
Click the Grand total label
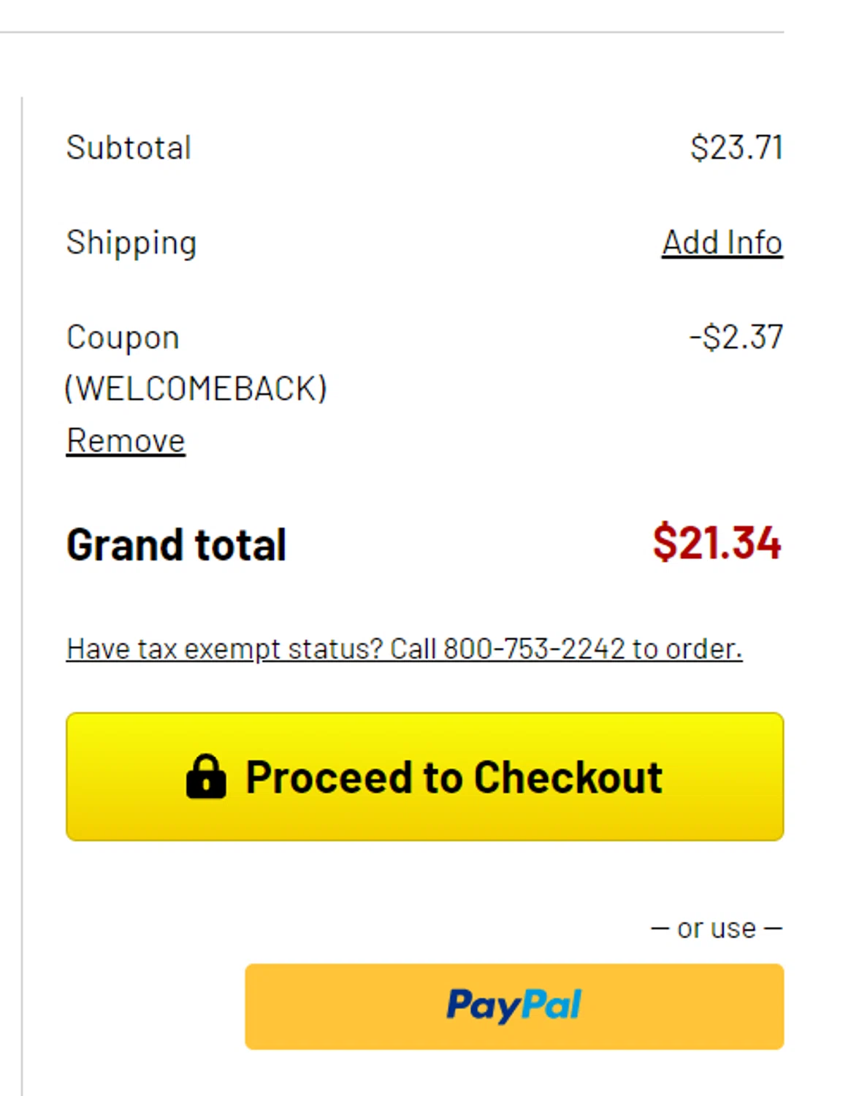tap(176, 545)
